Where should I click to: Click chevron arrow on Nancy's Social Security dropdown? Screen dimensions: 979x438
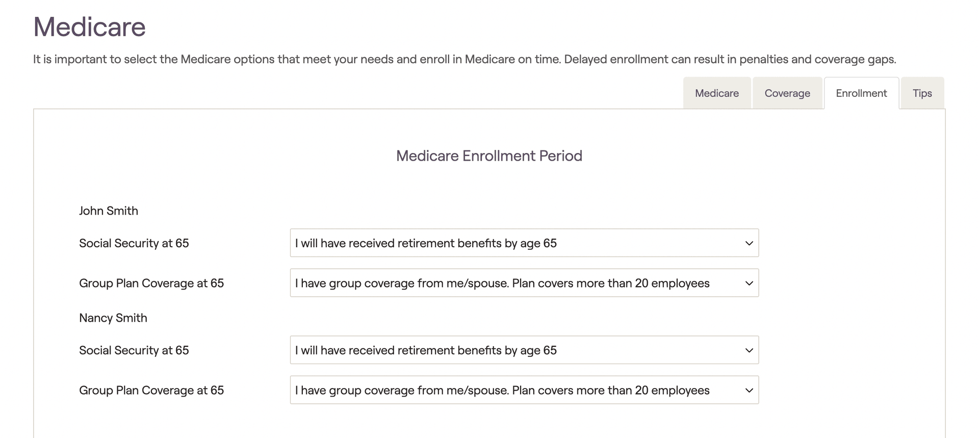[x=749, y=350]
